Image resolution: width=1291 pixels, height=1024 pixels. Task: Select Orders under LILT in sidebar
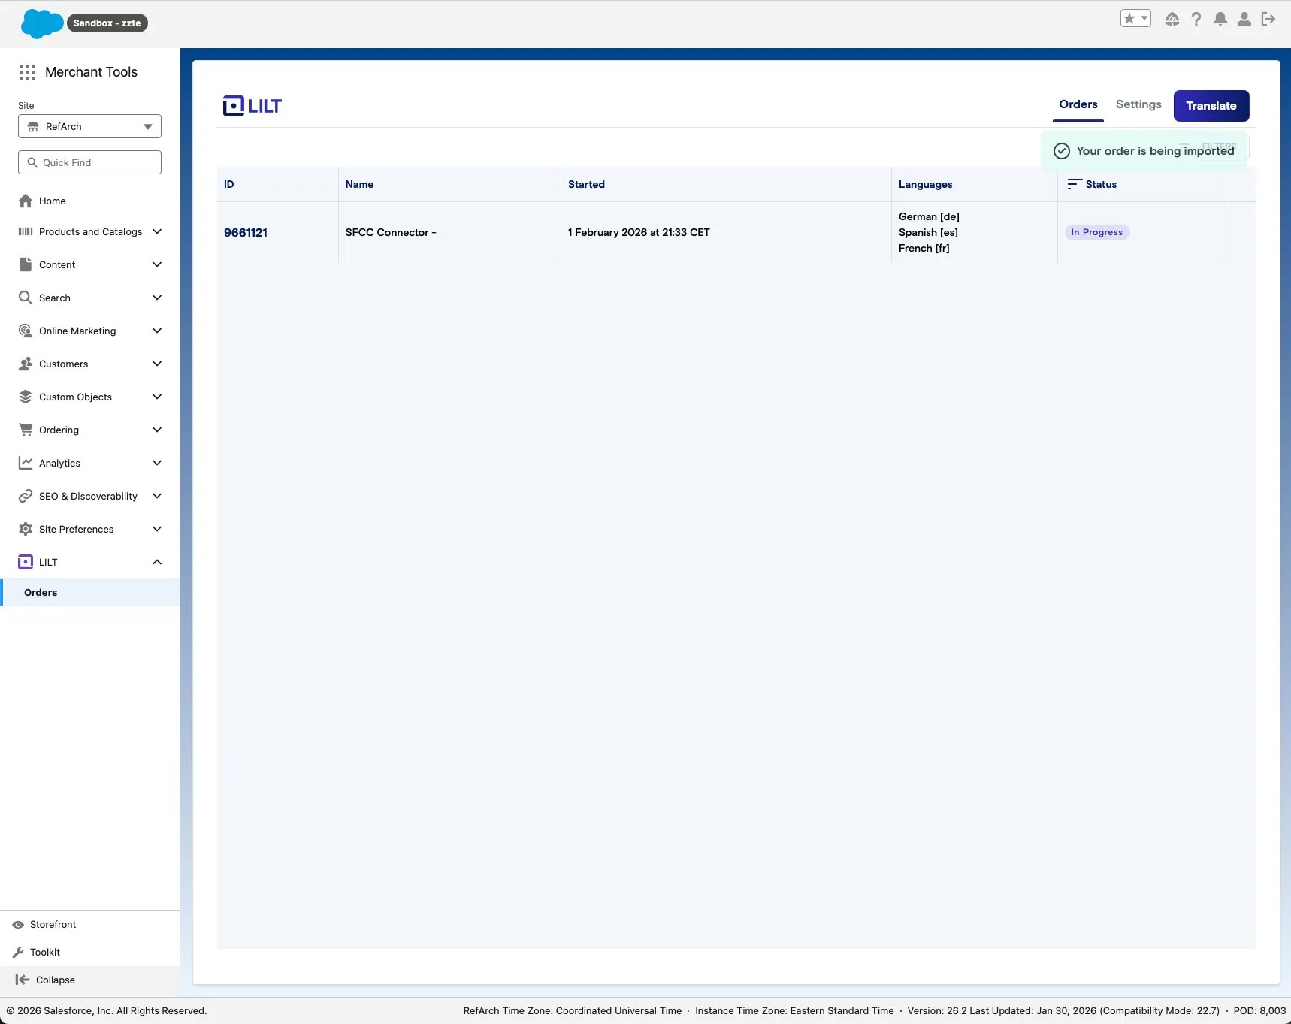click(90, 592)
